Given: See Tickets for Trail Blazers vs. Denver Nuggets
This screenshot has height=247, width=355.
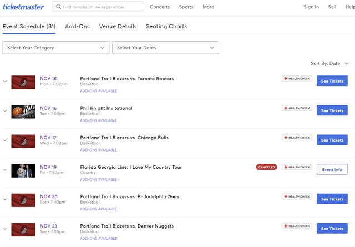Looking at the screenshot, I should pos(332,228).
